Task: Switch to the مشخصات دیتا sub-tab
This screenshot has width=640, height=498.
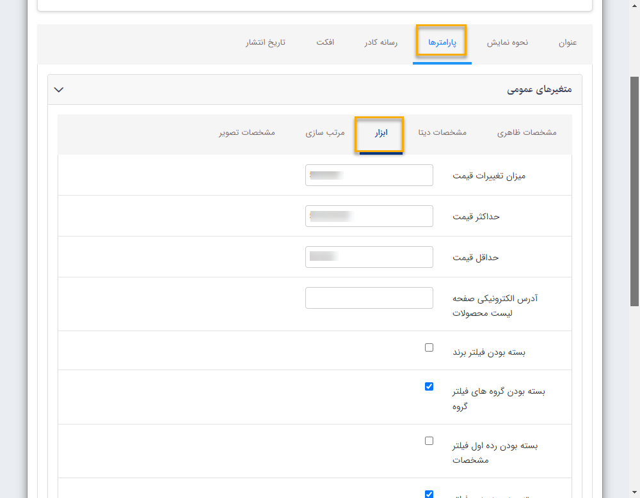Action: [442, 132]
